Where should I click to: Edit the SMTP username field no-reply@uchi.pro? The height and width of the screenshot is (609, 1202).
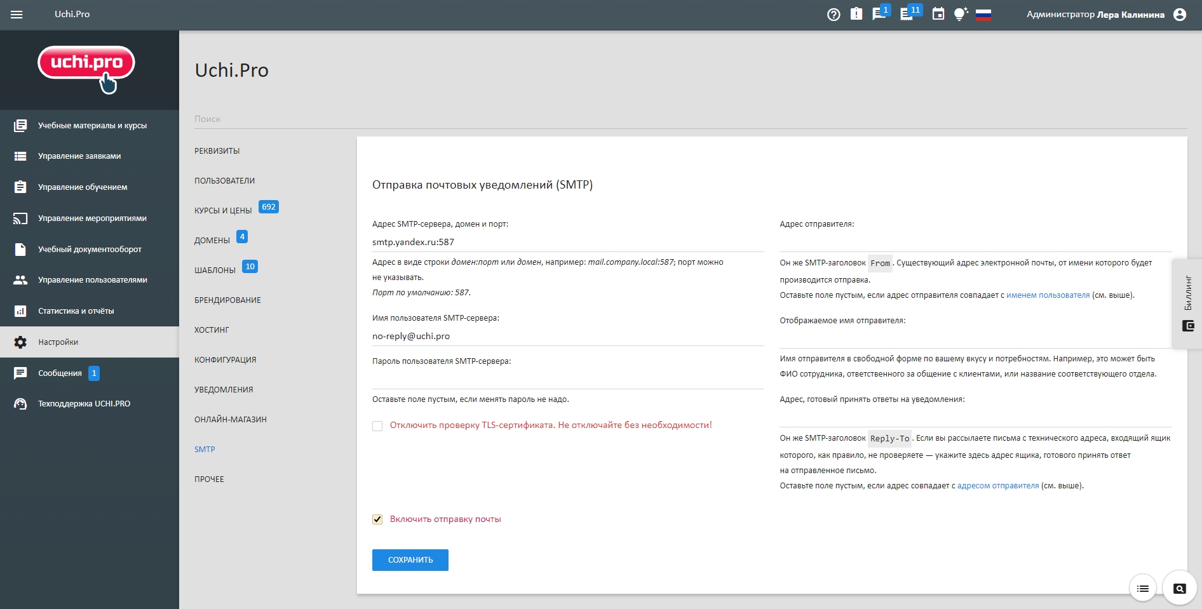[x=568, y=336]
